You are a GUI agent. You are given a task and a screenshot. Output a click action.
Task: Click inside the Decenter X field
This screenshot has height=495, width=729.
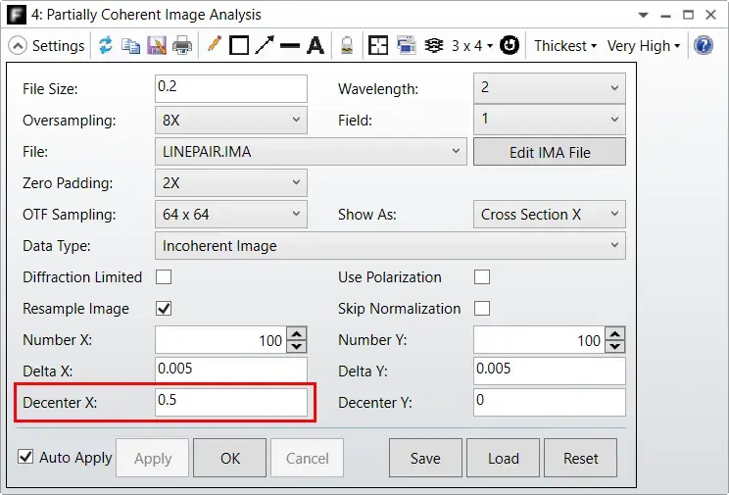coord(231,403)
